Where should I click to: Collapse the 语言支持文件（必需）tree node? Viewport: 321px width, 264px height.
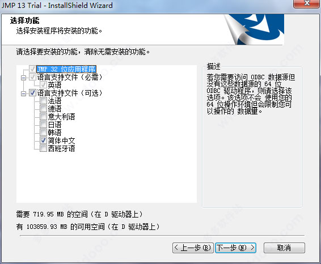point(24,78)
